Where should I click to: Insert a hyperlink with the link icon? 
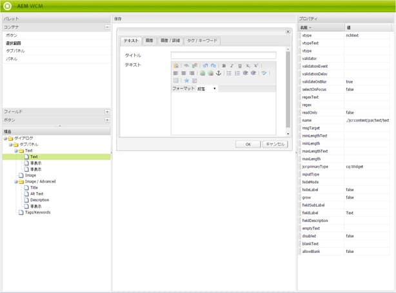(x=203, y=73)
